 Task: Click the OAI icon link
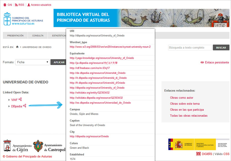[x=5, y=5]
